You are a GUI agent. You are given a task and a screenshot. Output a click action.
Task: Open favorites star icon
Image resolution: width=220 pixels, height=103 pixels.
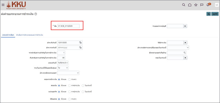[x=196, y=5]
